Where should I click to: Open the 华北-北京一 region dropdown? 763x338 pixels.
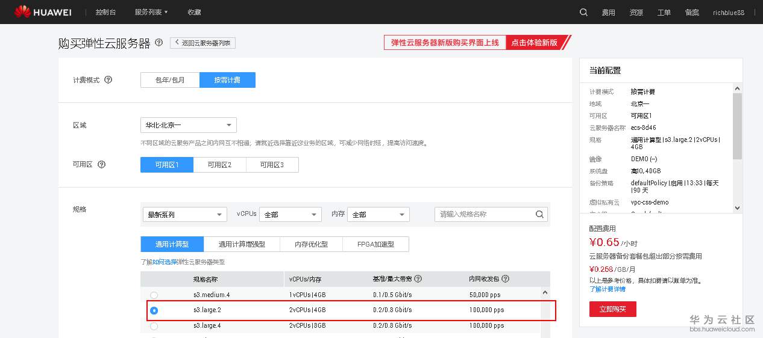point(189,125)
